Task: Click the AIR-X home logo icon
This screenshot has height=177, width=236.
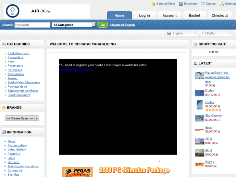Action: click(12, 11)
